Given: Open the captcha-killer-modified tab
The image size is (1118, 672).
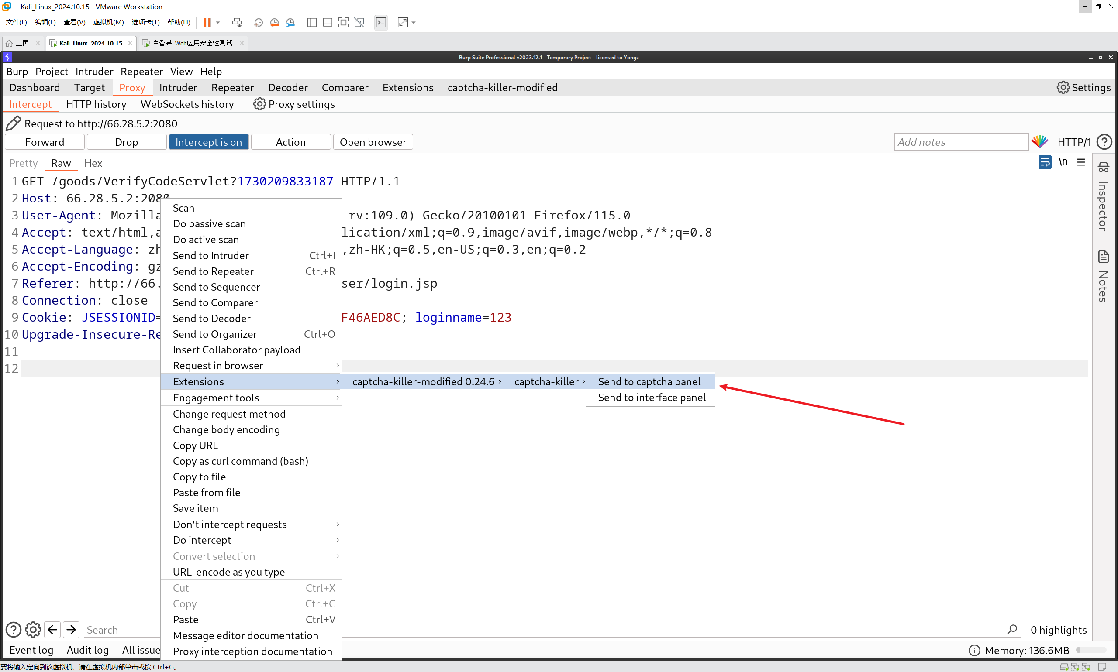Looking at the screenshot, I should tap(503, 87).
